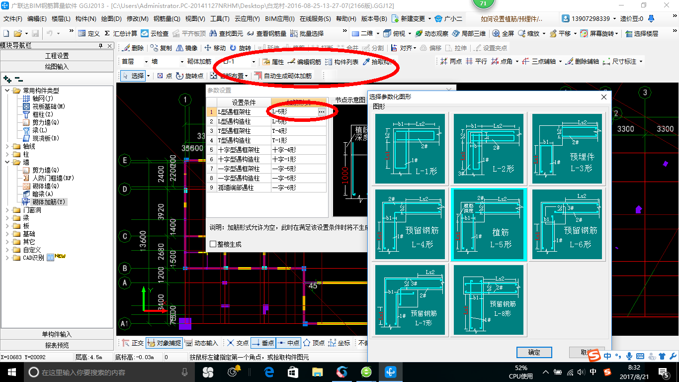Select the 旋转点 rotate point tool
Viewport: 679px width, 382px height.
pyautogui.click(x=189, y=76)
